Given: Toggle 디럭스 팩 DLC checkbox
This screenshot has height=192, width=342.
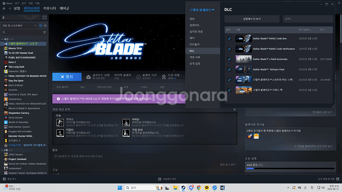Looking at the screenshot, I should tap(229, 90).
